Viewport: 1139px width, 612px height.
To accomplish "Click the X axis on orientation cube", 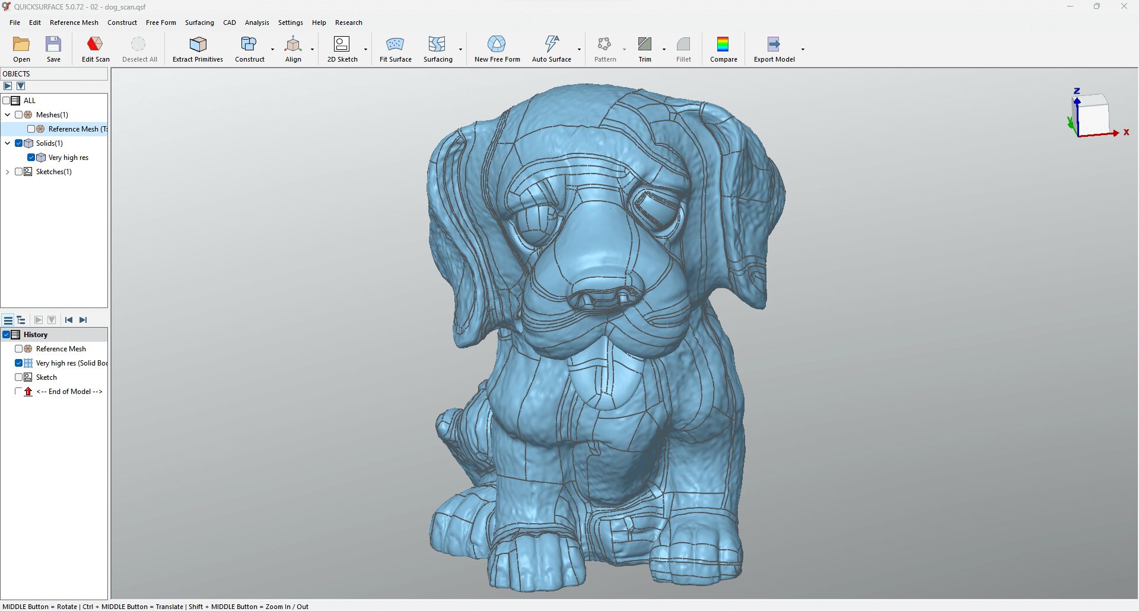I will click(x=1126, y=132).
